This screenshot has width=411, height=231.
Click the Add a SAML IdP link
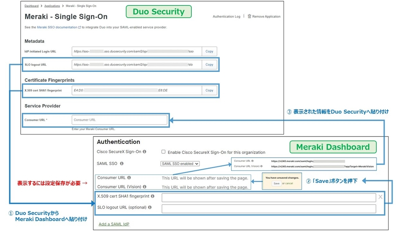114,224
